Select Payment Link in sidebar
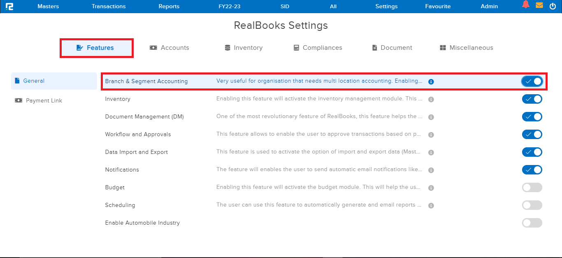Image resolution: width=562 pixels, height=258 pixels. pos(44,100)
